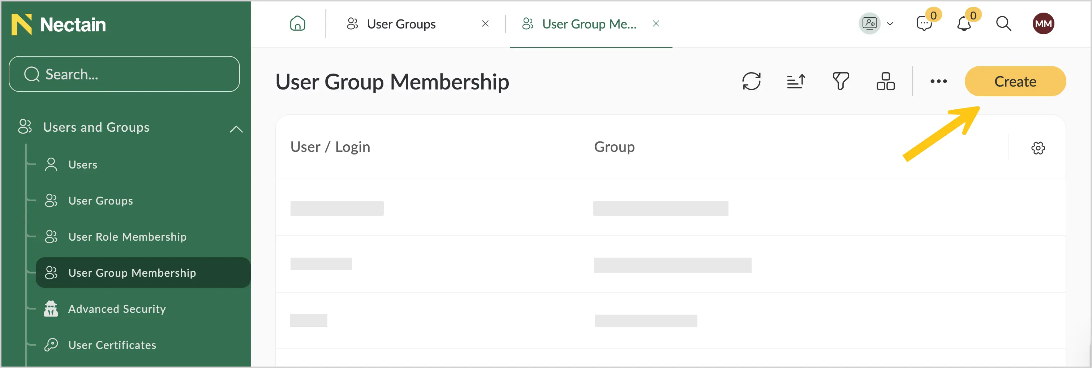Close the User Groups tab
The image size is (1092, 368).
[485, 24]
